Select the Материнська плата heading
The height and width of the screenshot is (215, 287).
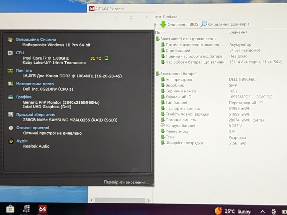(x=35, y=84)
